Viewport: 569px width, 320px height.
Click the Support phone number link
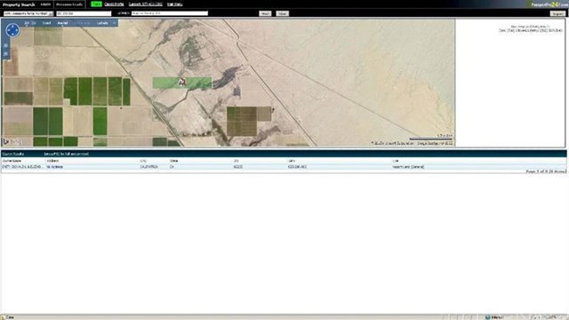click(146, 4)
